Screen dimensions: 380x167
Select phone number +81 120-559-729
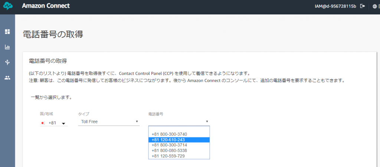tap(179, 156)
